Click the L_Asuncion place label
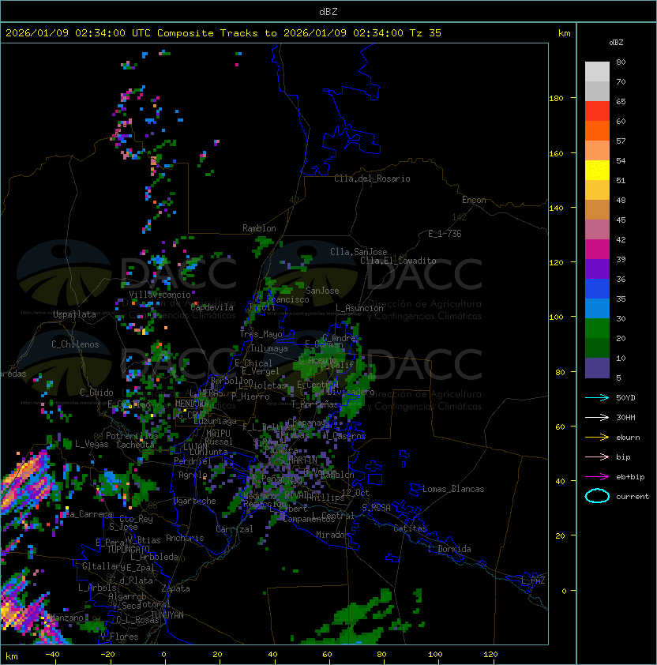The image size is (657, 665). [x=359, y=308]
